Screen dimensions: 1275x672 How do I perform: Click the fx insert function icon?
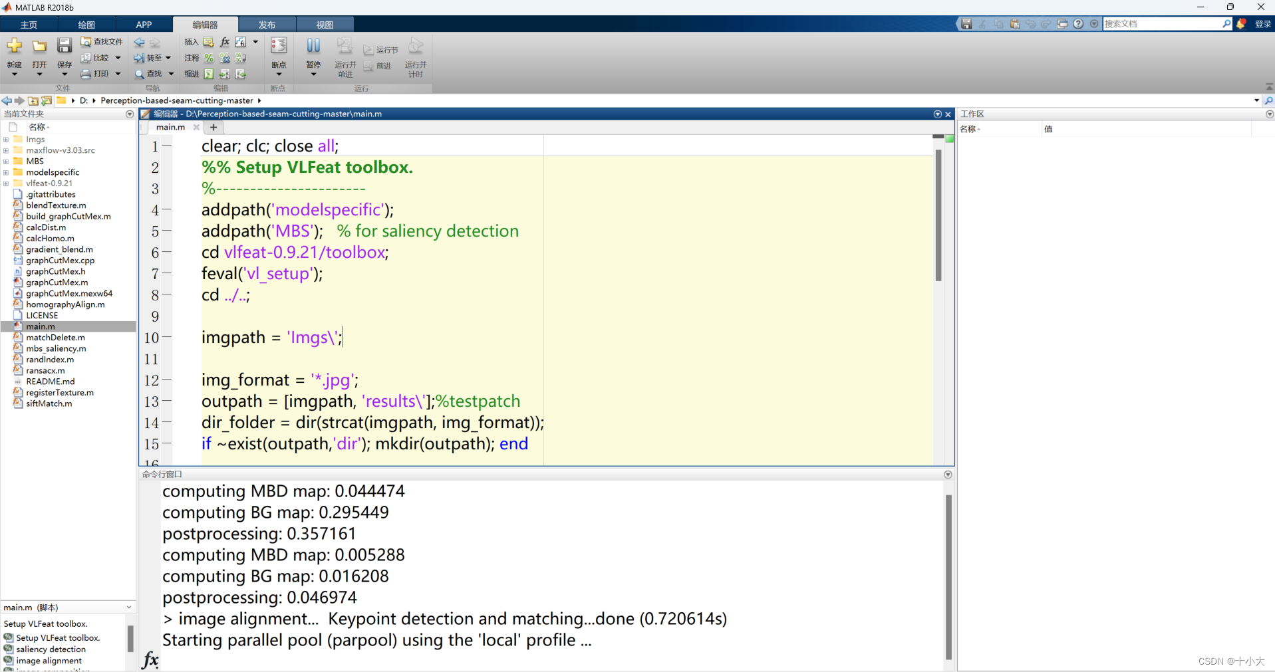click(x=225, y=42)
